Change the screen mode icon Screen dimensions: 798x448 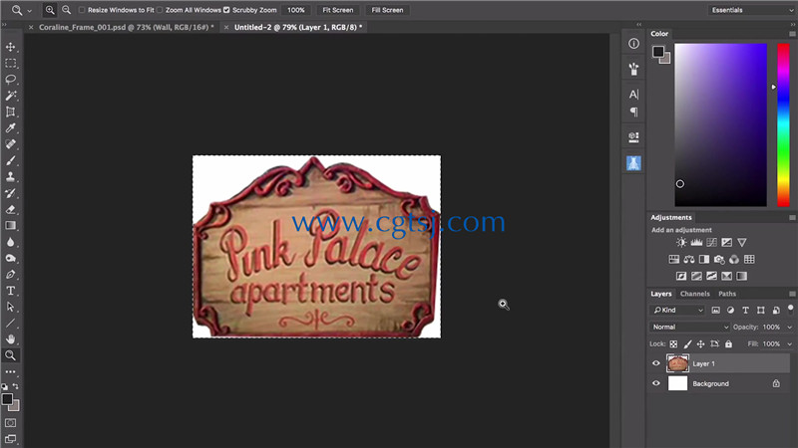tap(10, 439)
